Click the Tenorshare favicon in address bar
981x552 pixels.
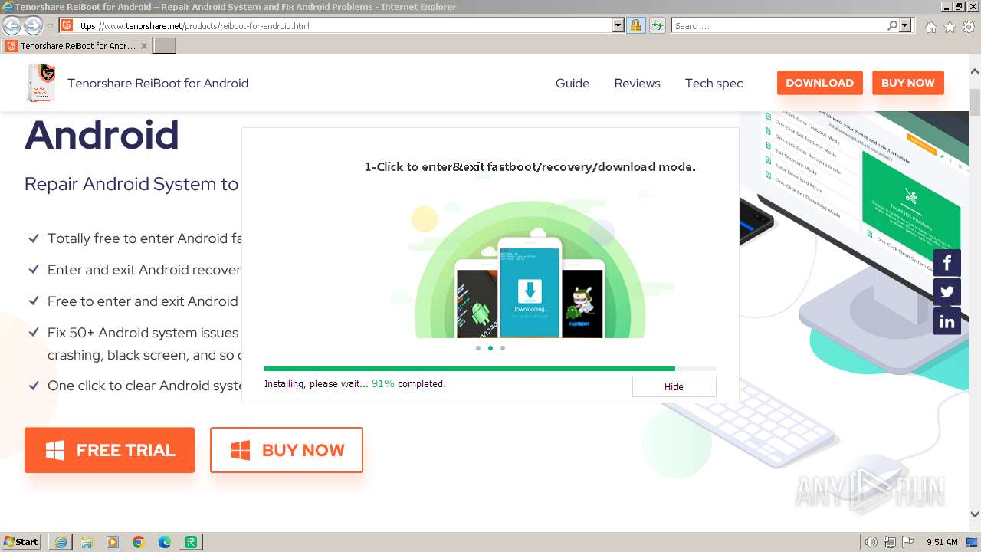pyautogui.click(x=67, y=25)
